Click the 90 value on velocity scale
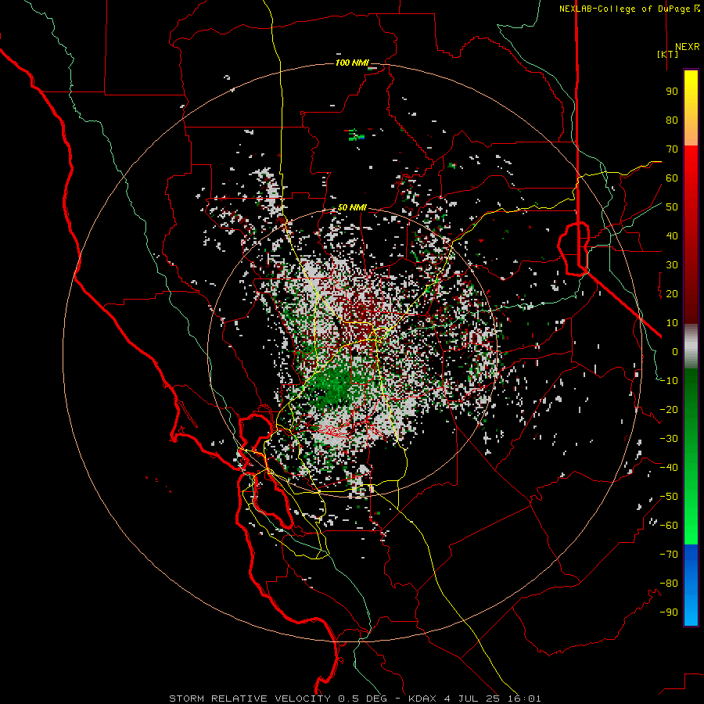Viewport: 704px width, 704px height. (672, 92)
